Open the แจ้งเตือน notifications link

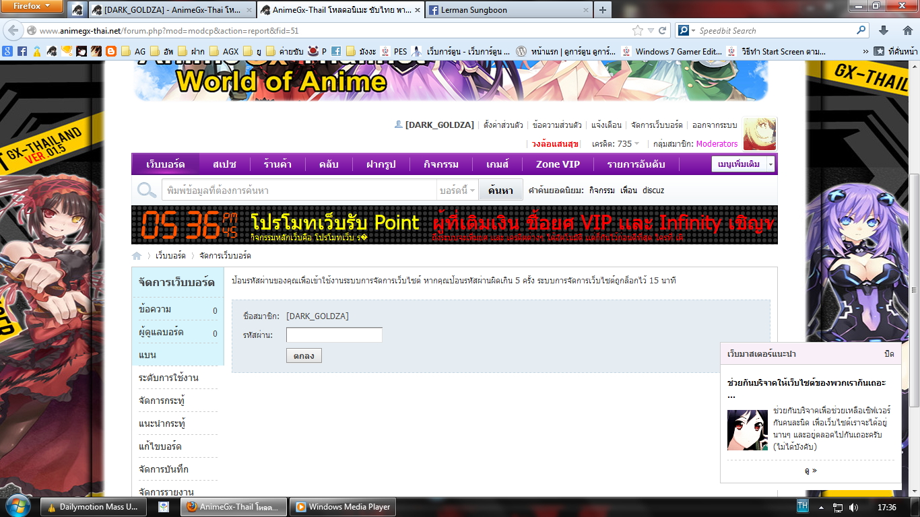(606, 125)
